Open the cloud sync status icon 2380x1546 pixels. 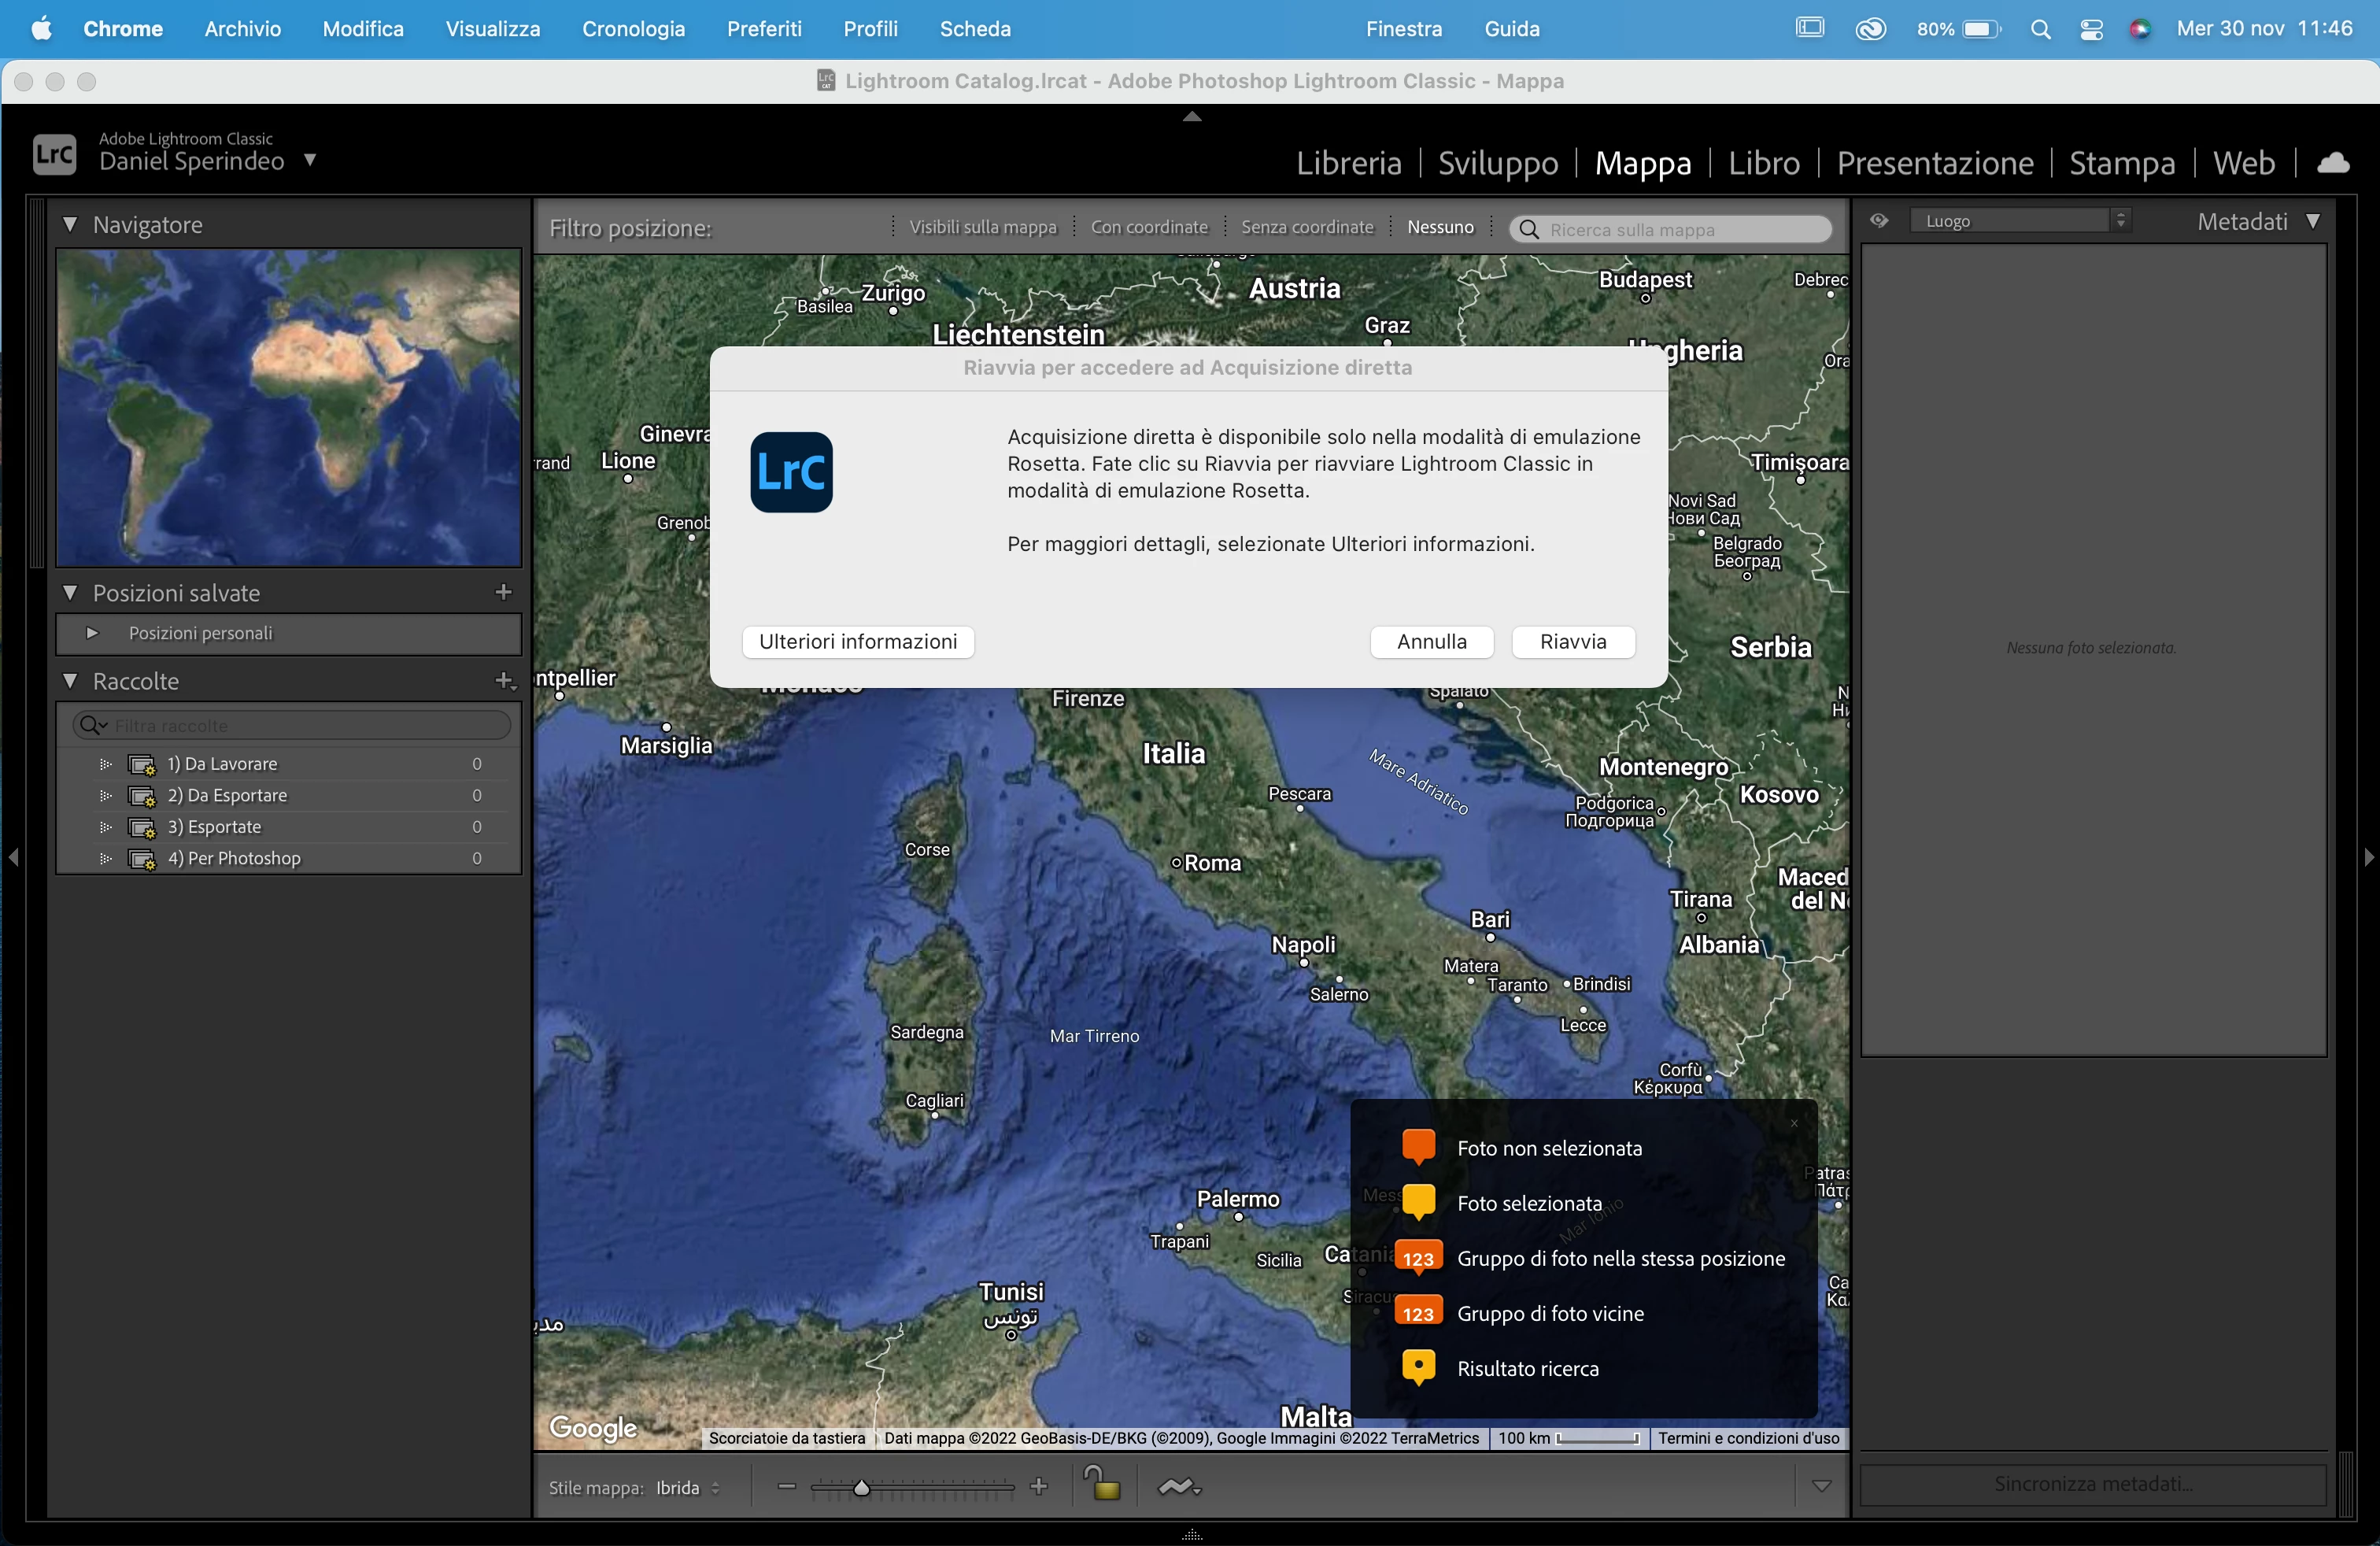pyautogui.click(x=2333, y=162)
